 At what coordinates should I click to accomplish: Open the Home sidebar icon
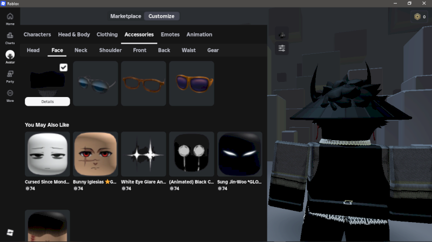(x=10, y=19)
